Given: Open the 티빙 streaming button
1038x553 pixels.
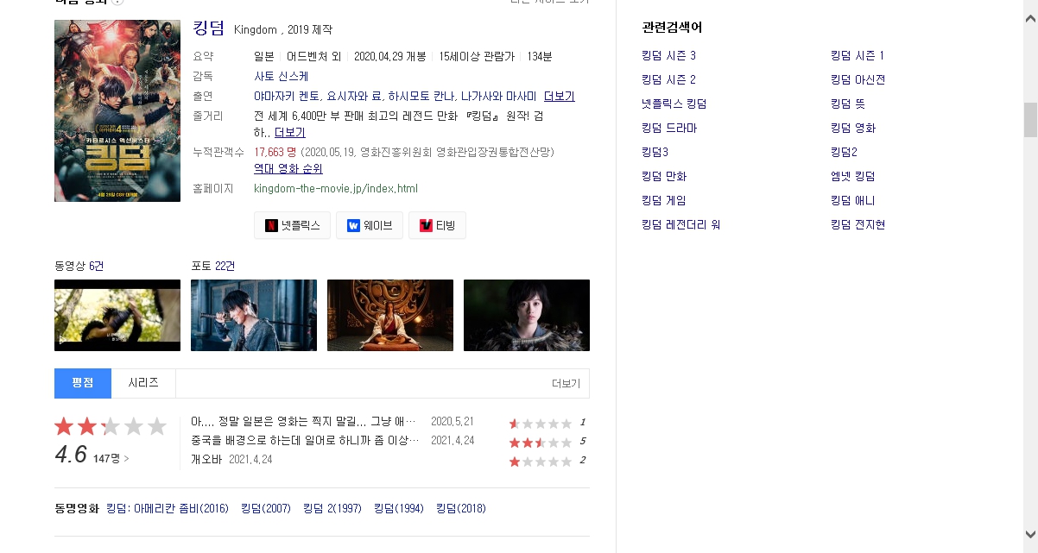Looking at the screenshot, I should point(437,225).
